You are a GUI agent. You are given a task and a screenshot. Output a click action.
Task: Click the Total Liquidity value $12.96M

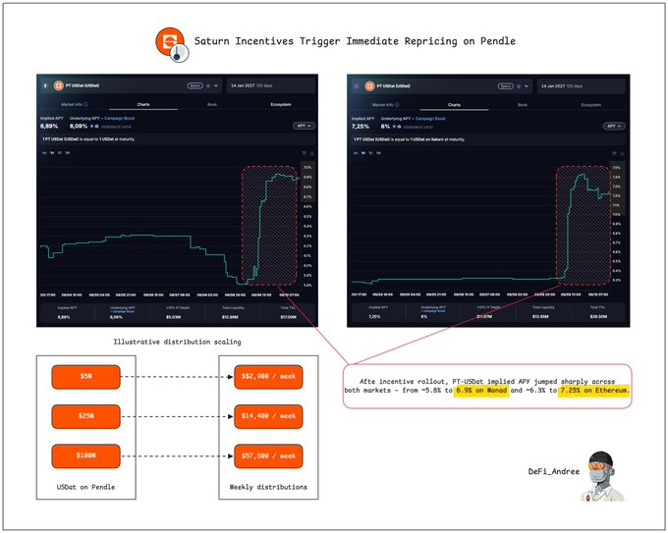(x=230, y=317)
